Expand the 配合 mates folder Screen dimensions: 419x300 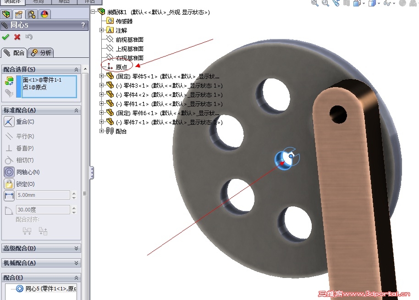tap(102, 131)
